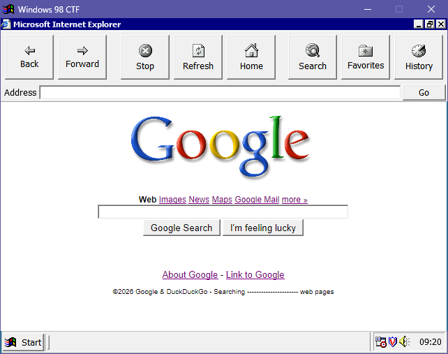This screenshot has width=448, height=354.
Task: Click the task scheduler tray icon
Action: (380, 341)
